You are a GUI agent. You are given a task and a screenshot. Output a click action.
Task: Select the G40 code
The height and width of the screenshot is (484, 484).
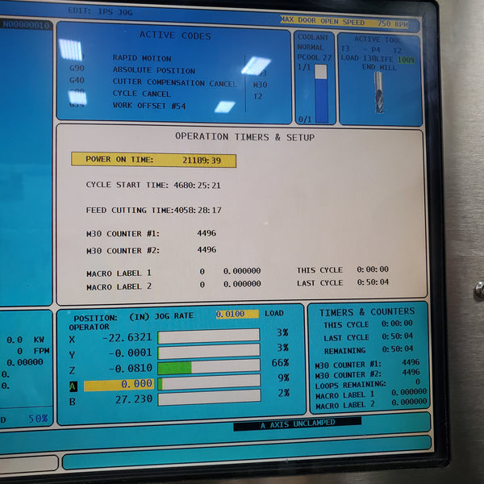click(77, 80)
